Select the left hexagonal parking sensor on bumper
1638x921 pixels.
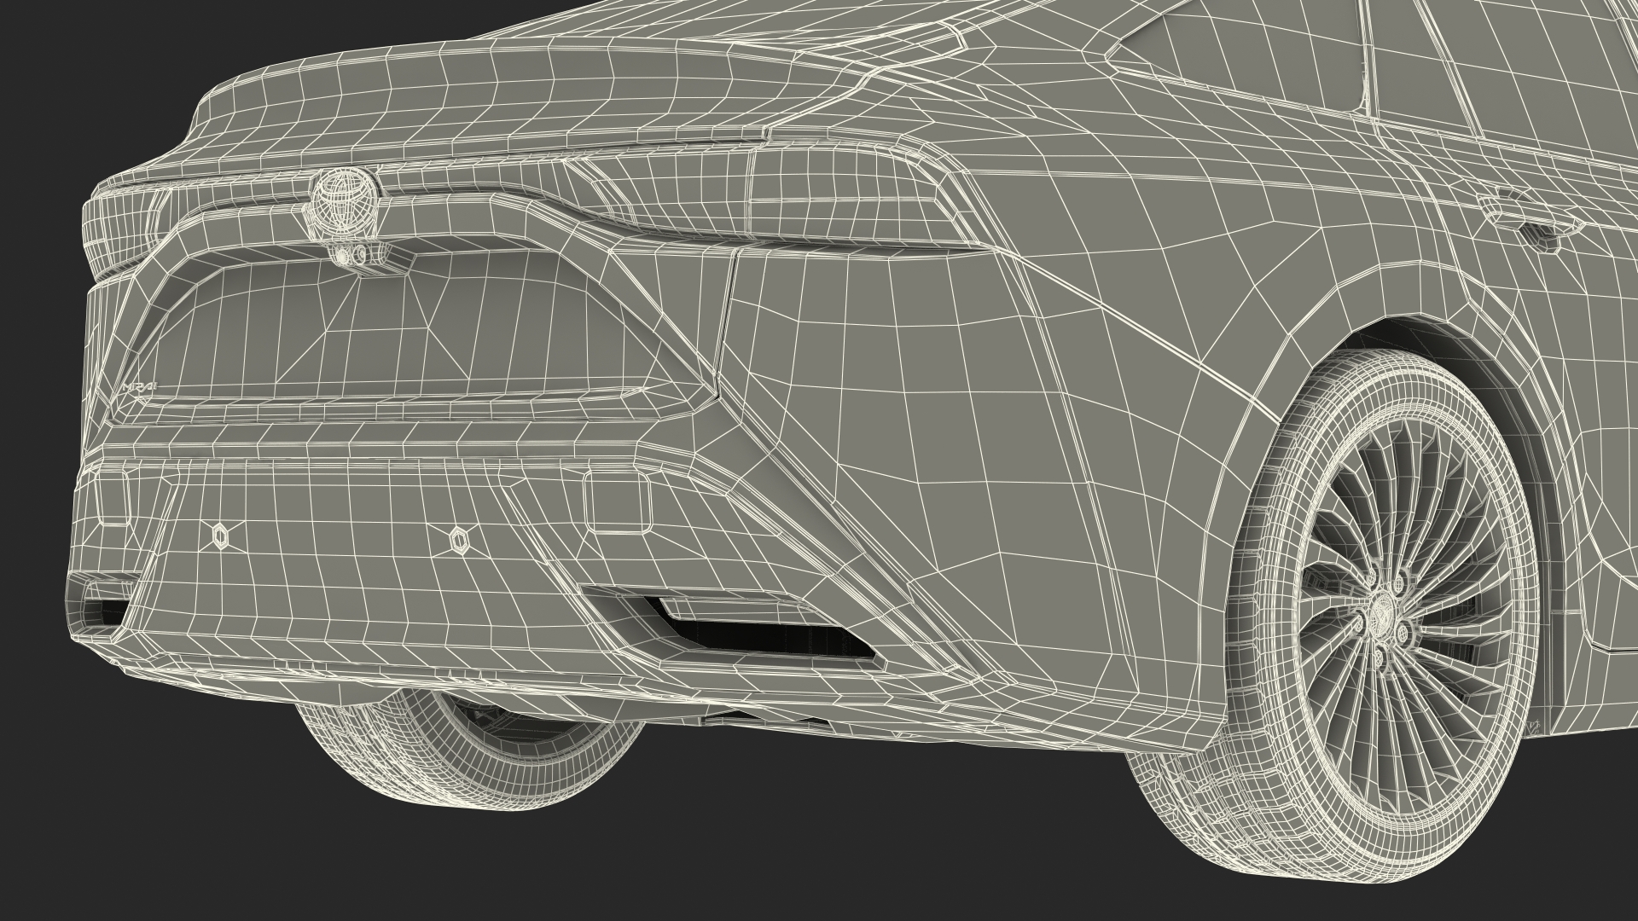tap(222, 535)
